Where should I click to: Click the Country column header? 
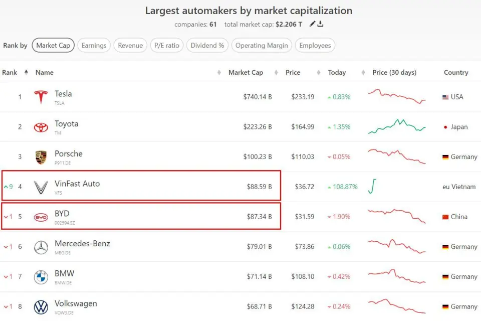456,73
